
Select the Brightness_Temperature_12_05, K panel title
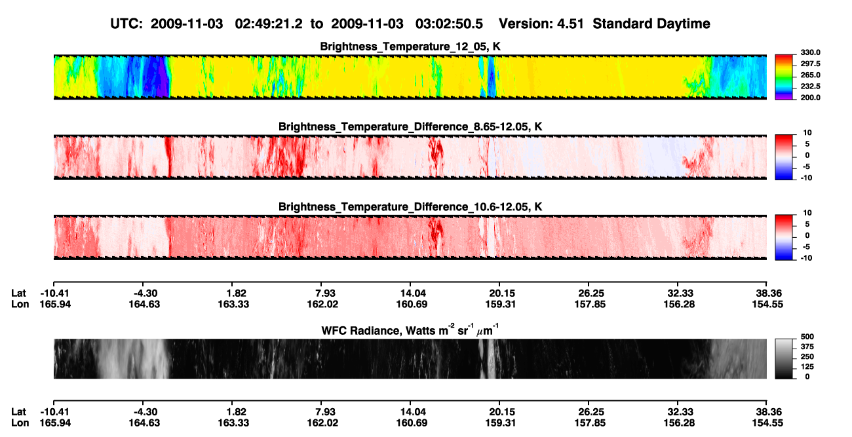coord(410,47)
